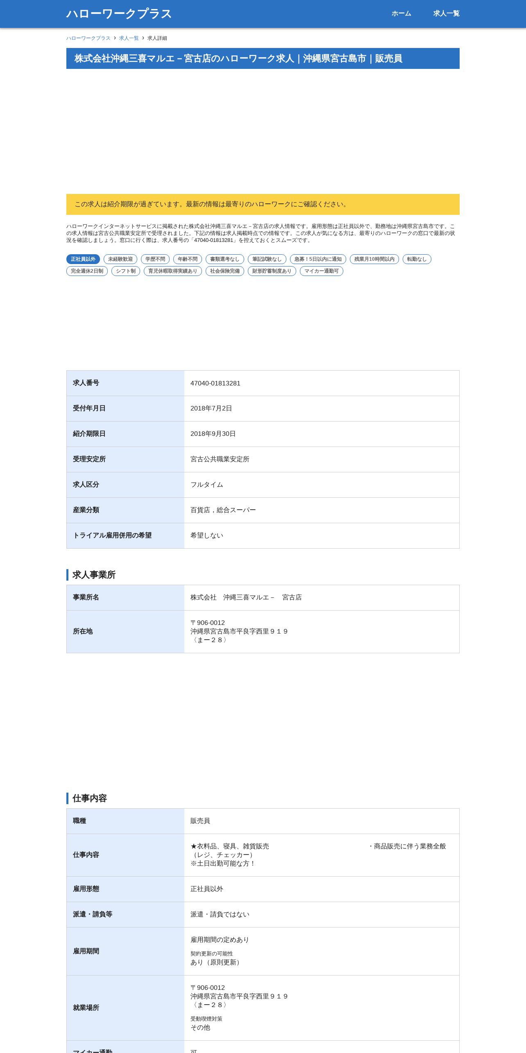Click the yellow expired-listing notice
The width and height of the screenshot is (526, 1053).
coord(263,204)
